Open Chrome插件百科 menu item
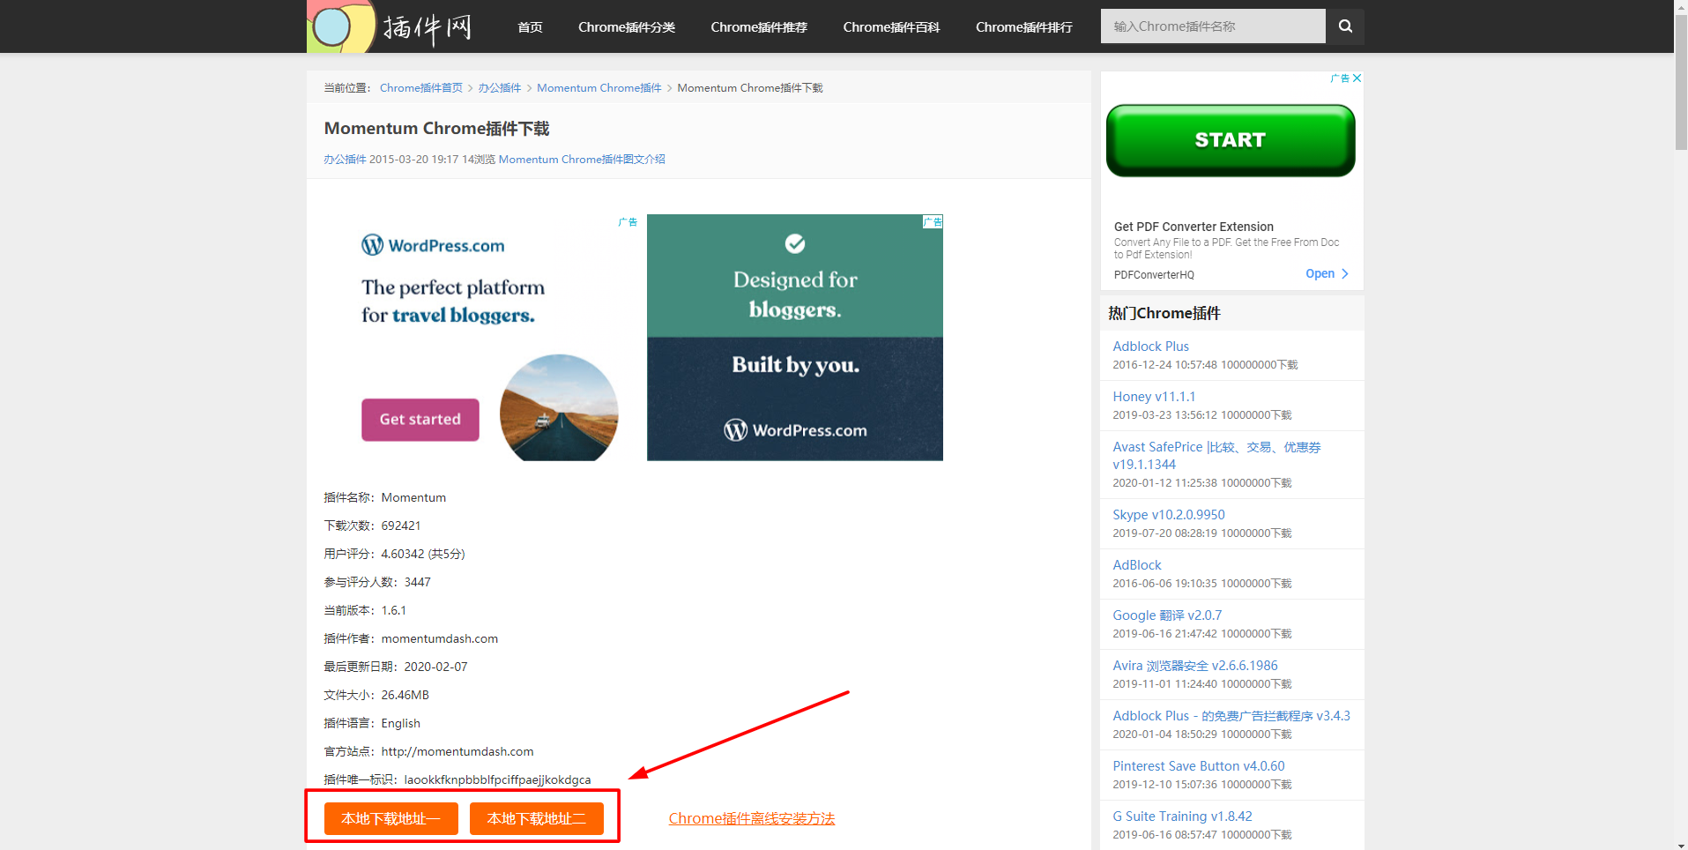 coord(891,27)
